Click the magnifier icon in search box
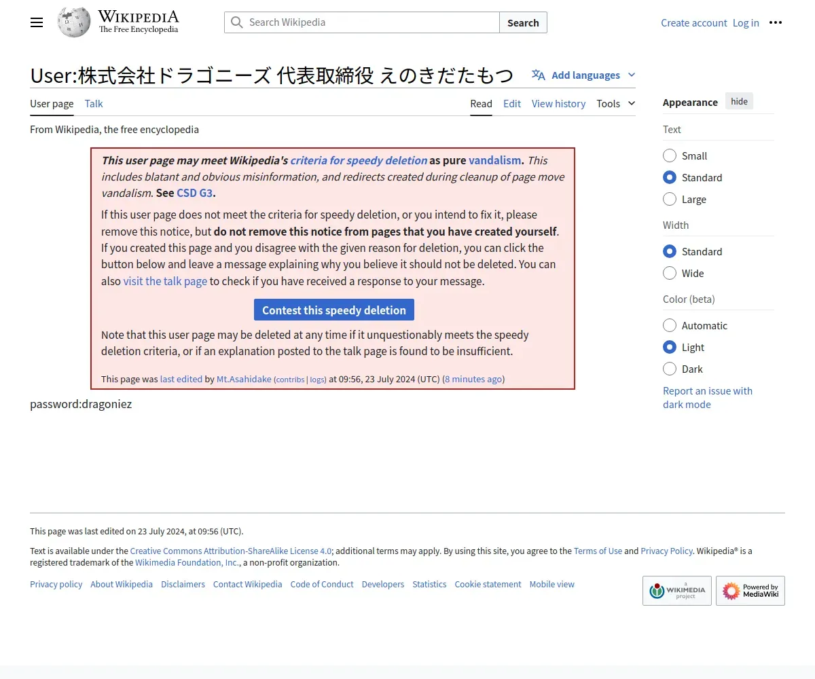Image resolution: width=815 pixels, height=679 pixels. (x=236, y=22)
